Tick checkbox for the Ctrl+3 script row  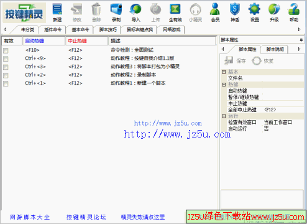pos(6,67)
